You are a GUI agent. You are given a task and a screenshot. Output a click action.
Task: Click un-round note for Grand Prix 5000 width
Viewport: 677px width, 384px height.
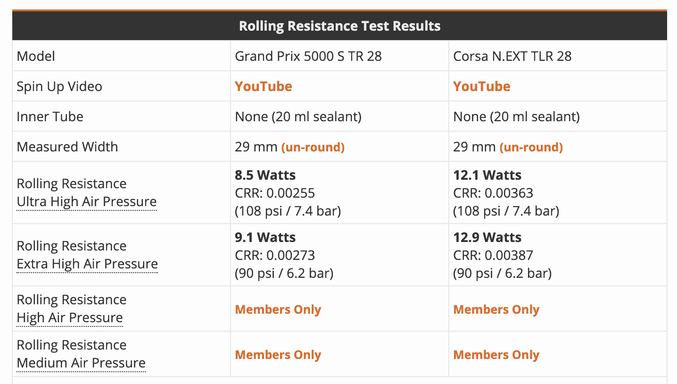point(313,147)
